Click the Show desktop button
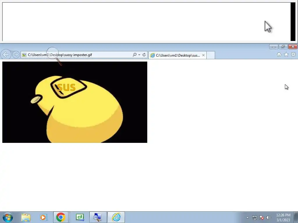The image size is (298, 223). pos(296,217)
